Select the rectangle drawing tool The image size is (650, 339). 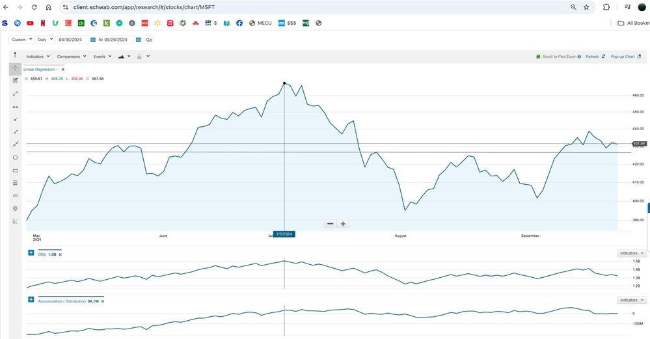[16, 170]
